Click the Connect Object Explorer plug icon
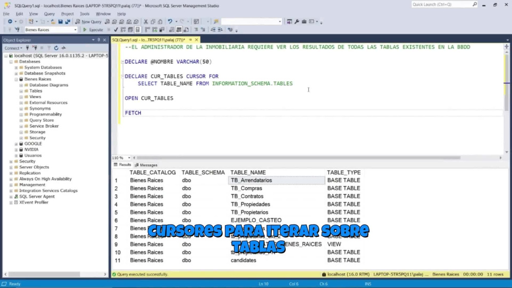Viewport: 512px width, 288px height. pyautogui.click(x=28, y=48)
